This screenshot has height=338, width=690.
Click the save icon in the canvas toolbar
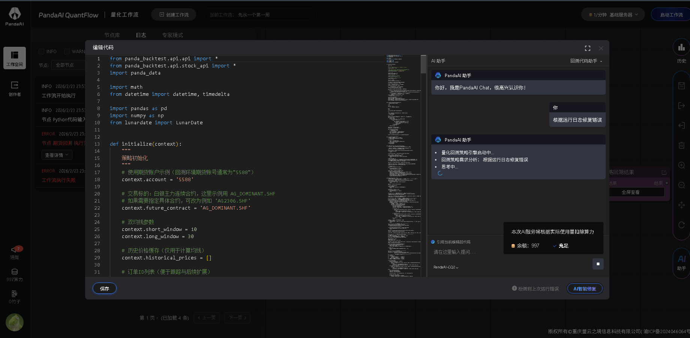click(681, 86)
